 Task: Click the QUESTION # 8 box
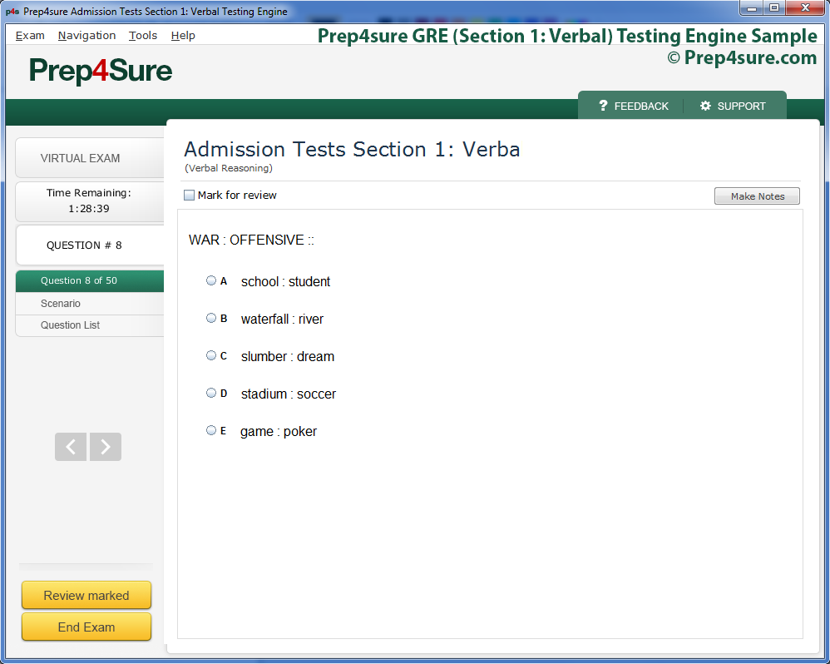pyautogui.click(x=90, y=245)
